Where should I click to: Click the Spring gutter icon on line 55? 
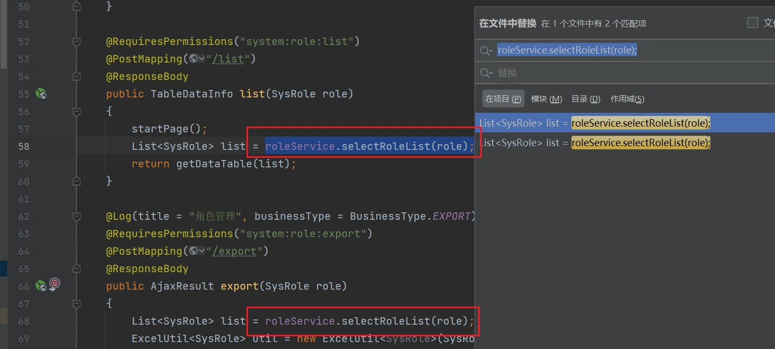[x=41, y=94]
